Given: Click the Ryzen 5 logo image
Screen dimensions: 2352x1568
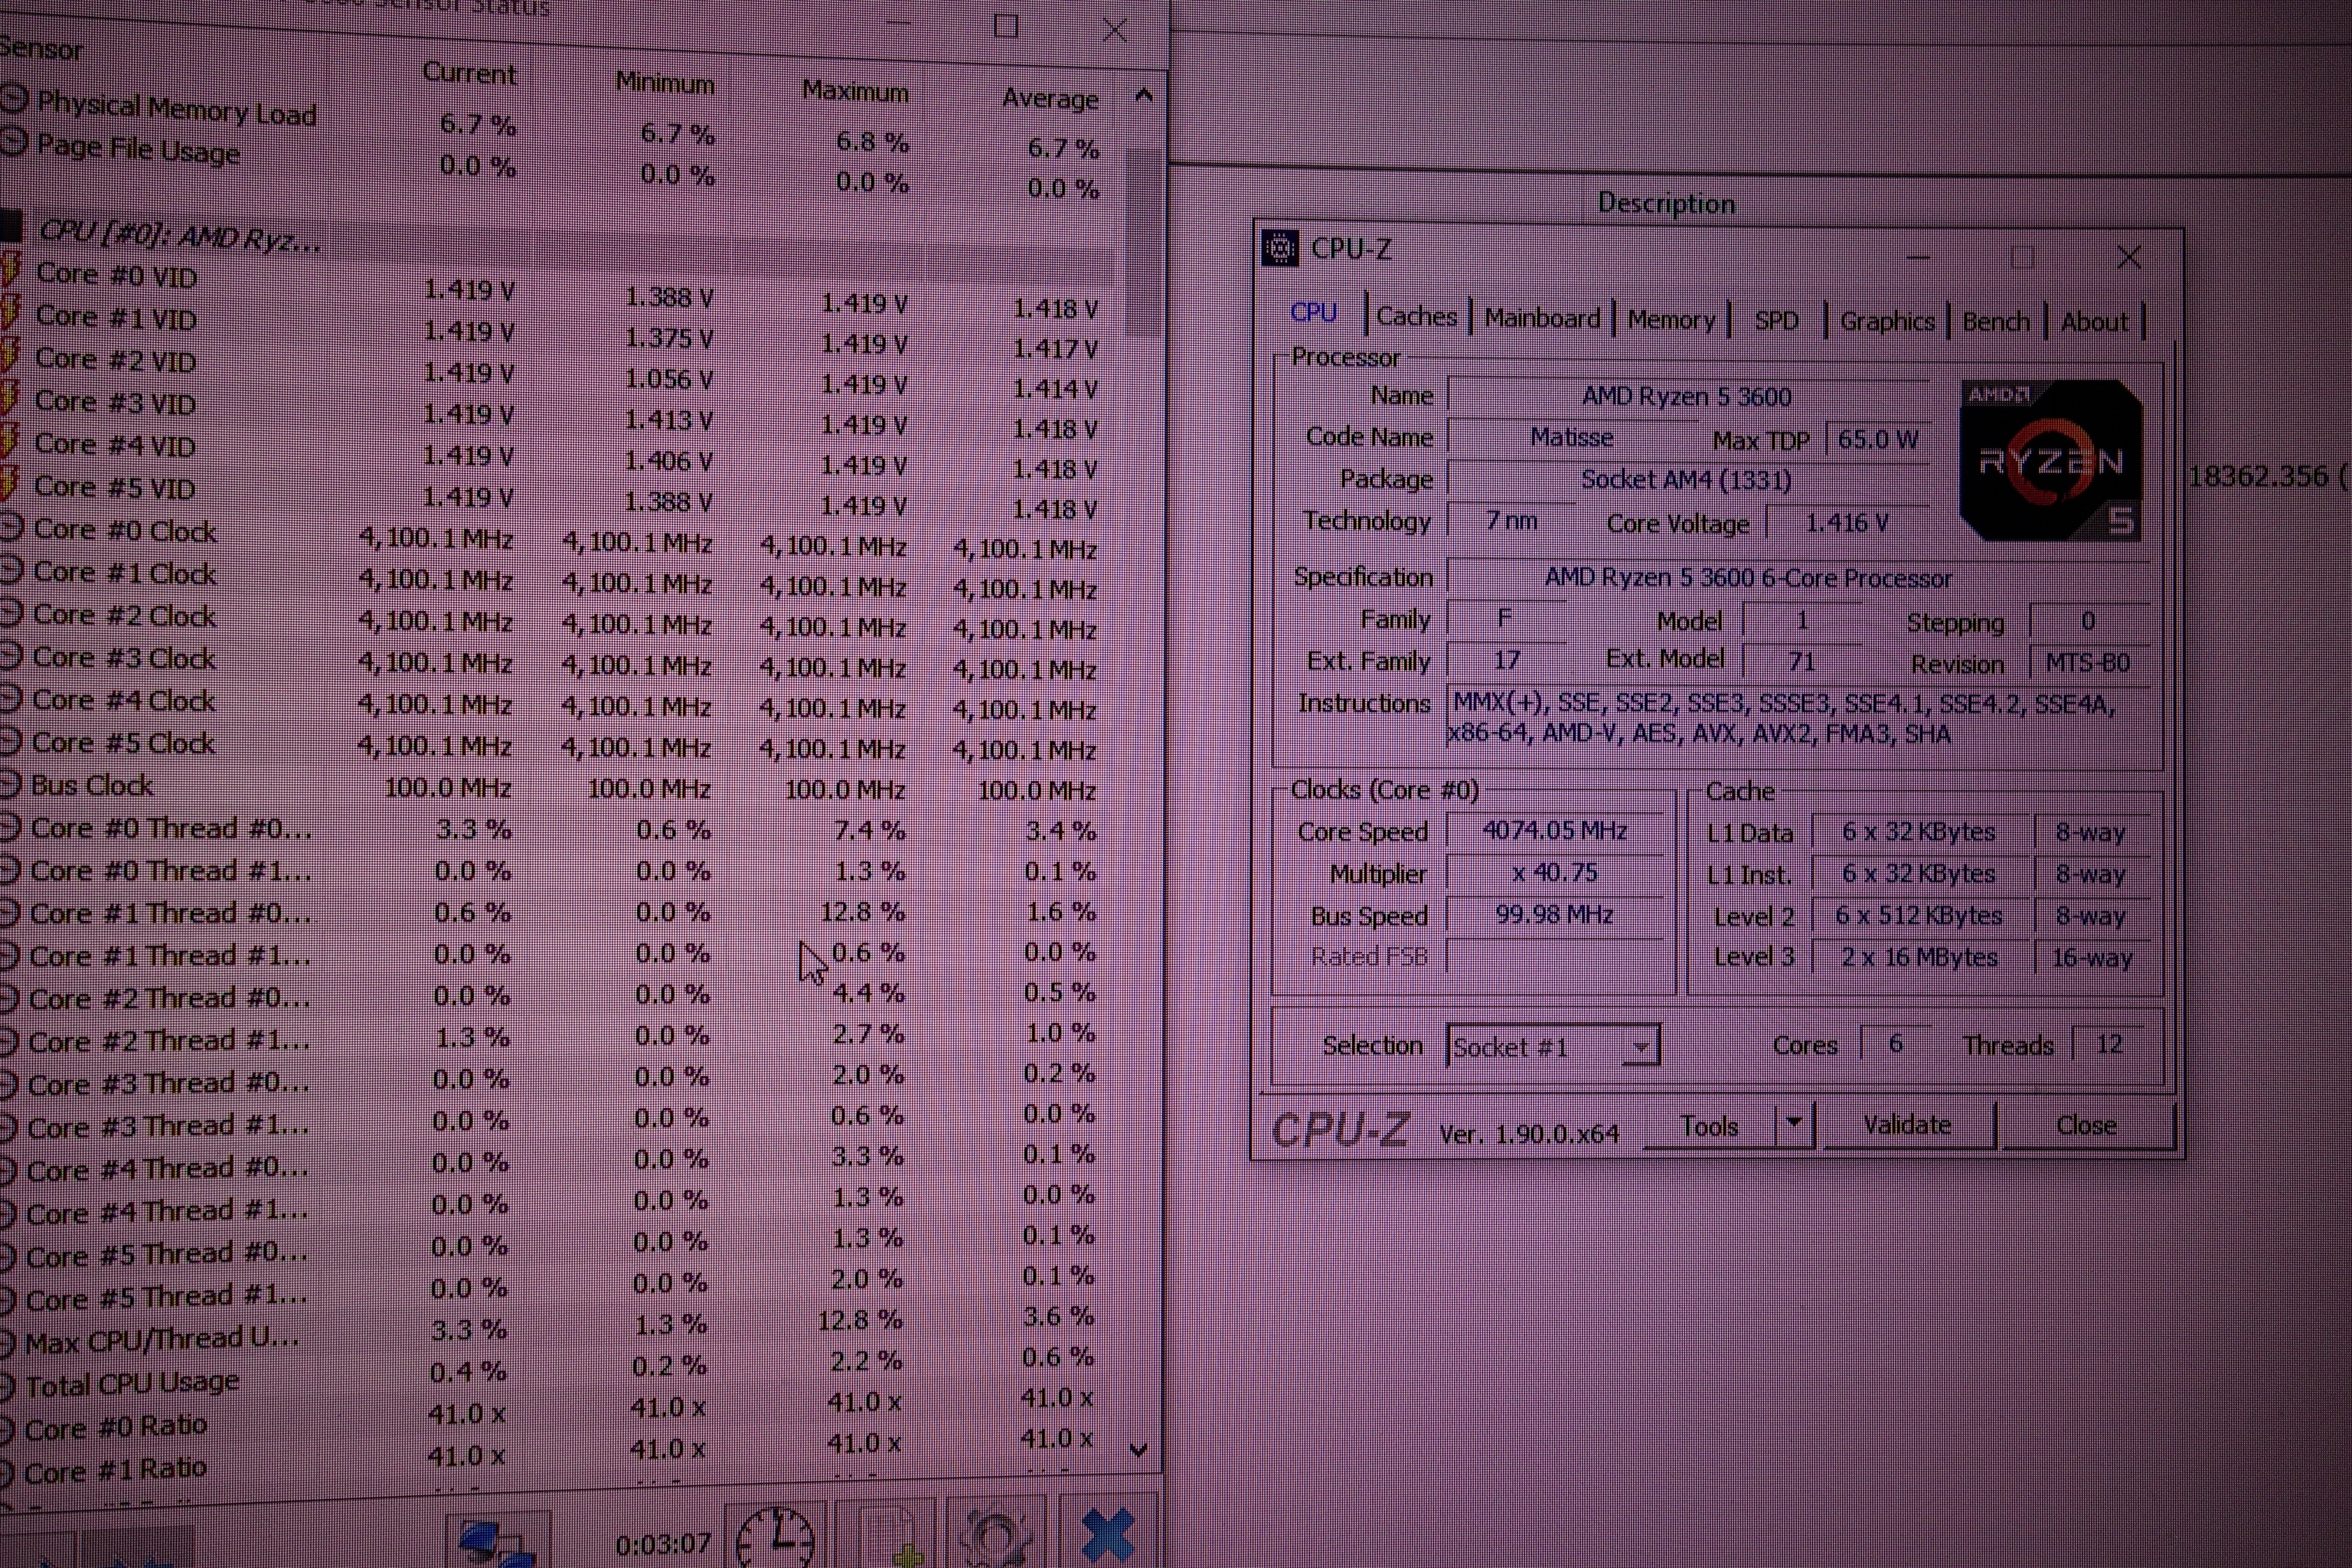Looking at the screenshot, I should tap(2050, 461).
